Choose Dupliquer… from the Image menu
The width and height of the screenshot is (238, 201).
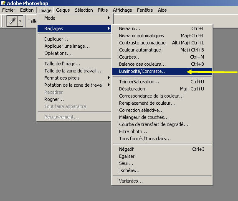coord(74,39)
